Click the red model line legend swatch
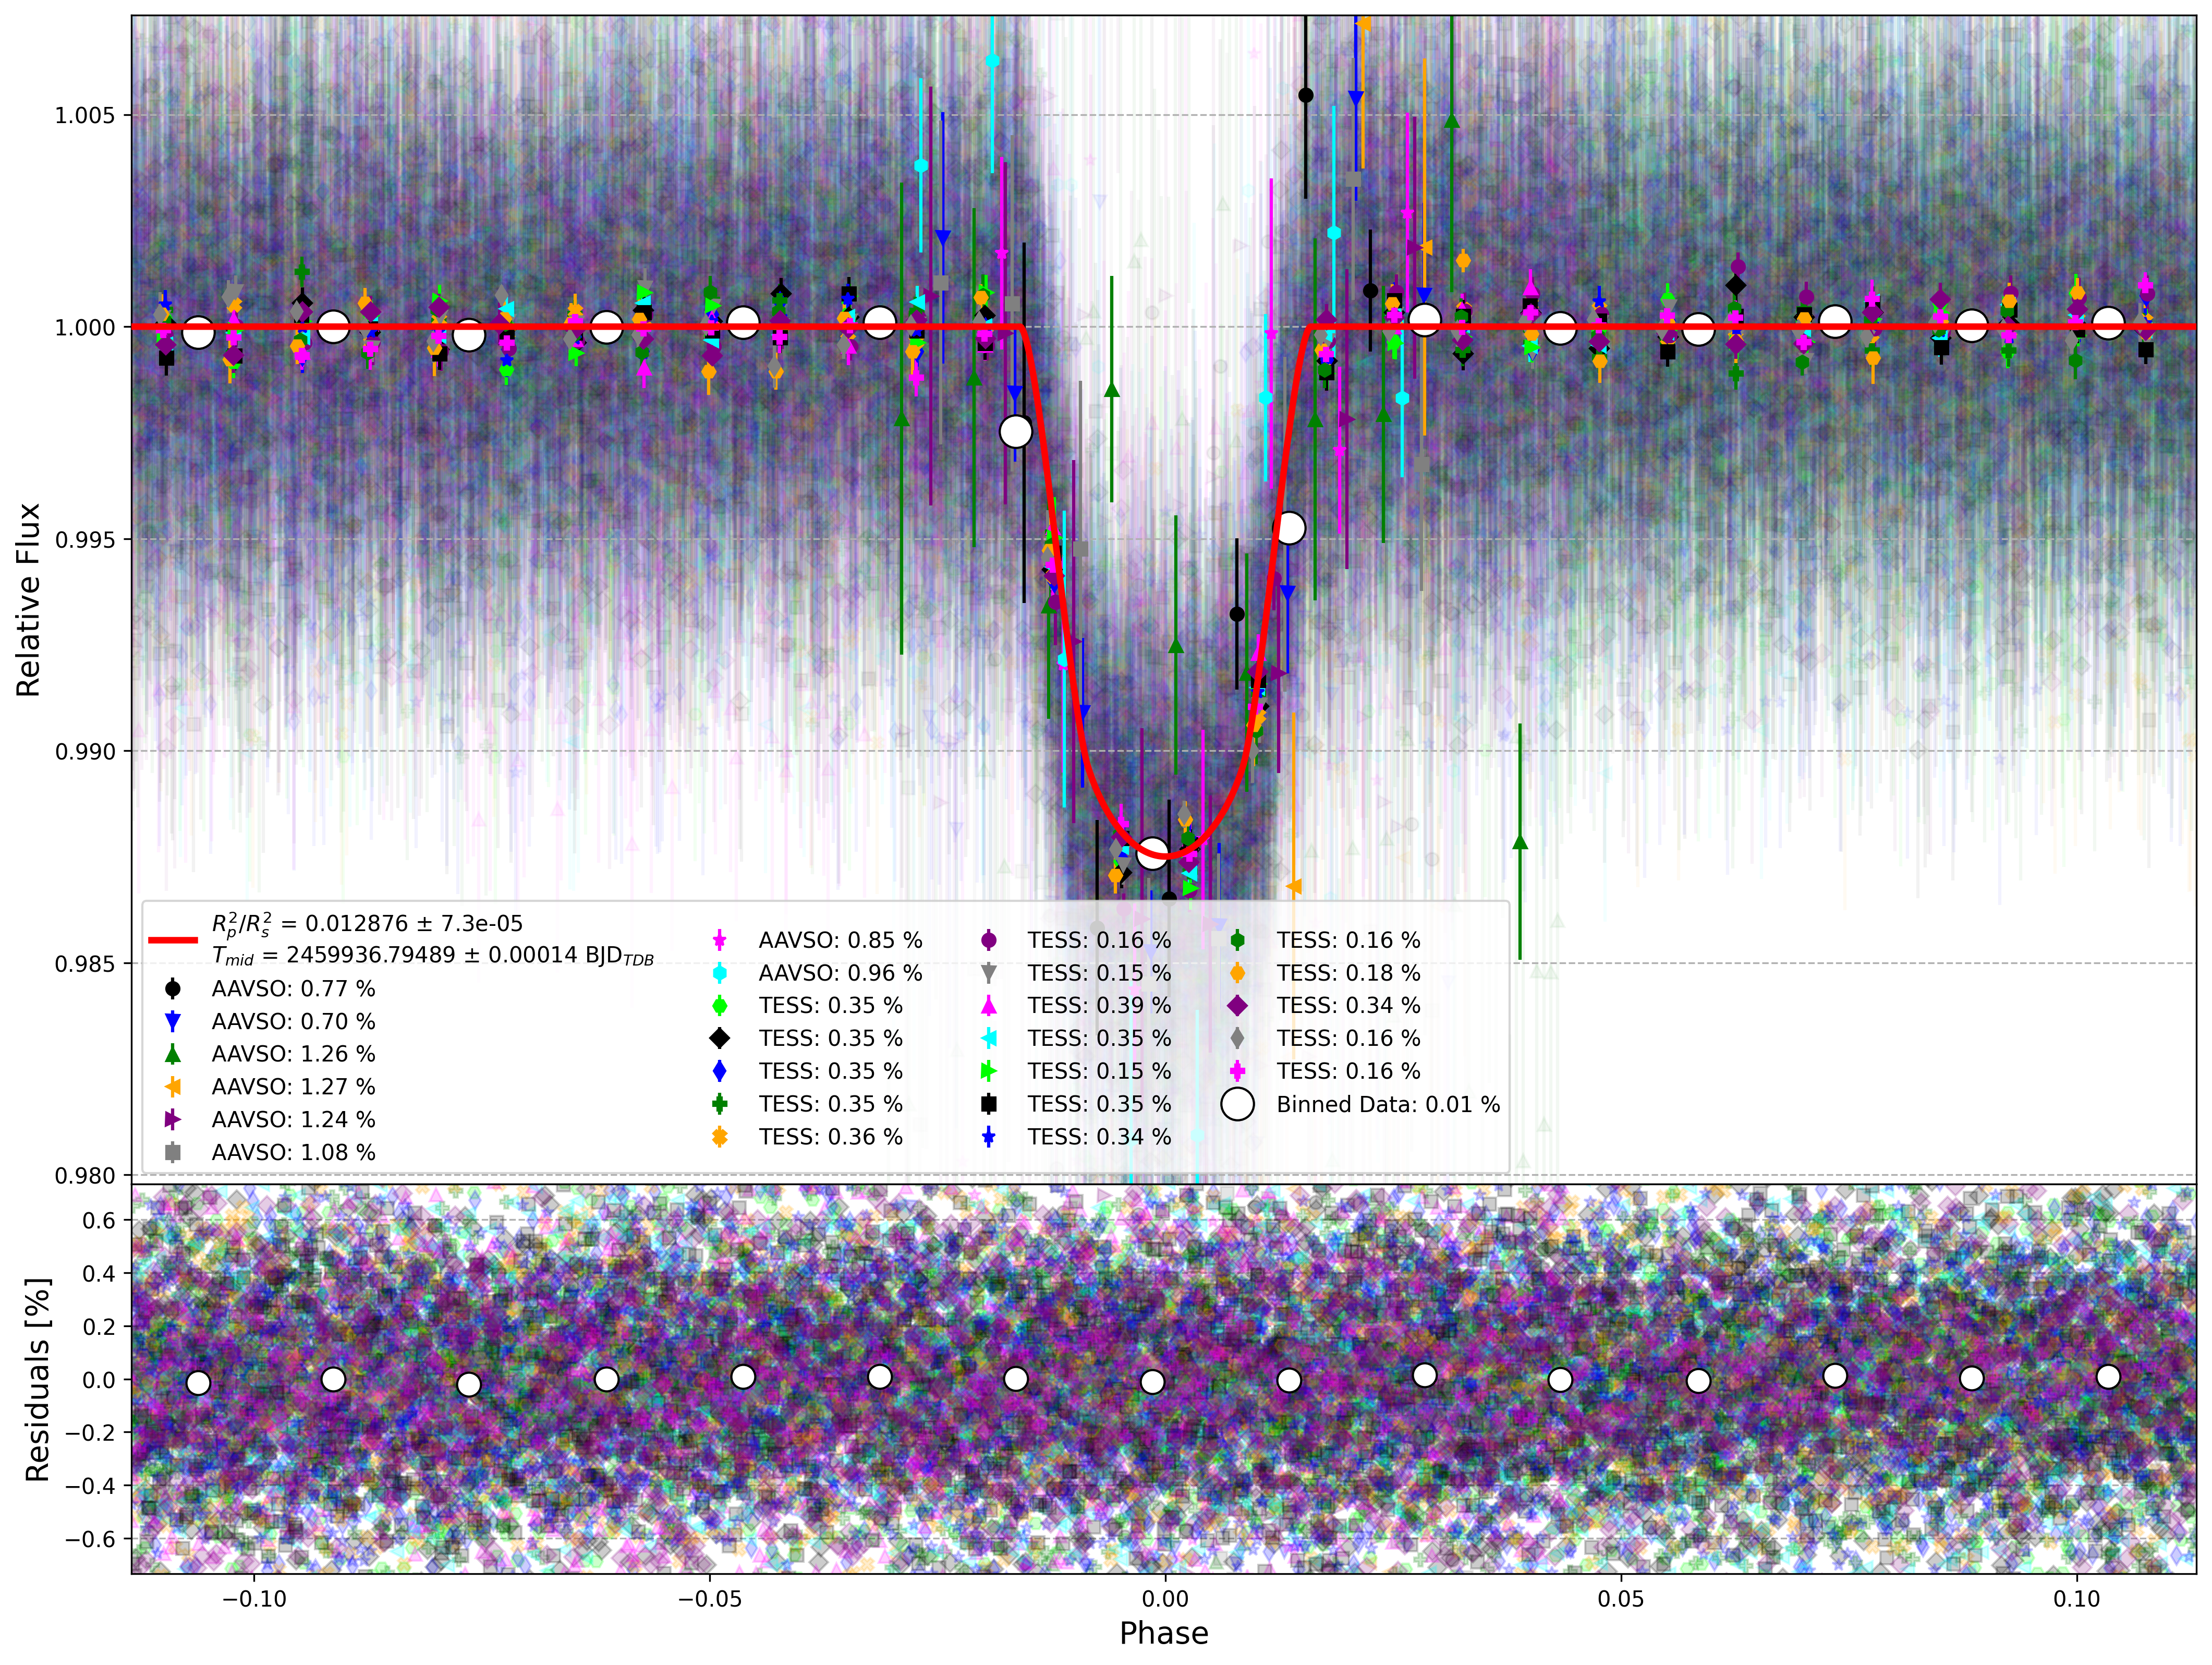The width and height of the screenshot is (2212, 1665). [173, 939]
